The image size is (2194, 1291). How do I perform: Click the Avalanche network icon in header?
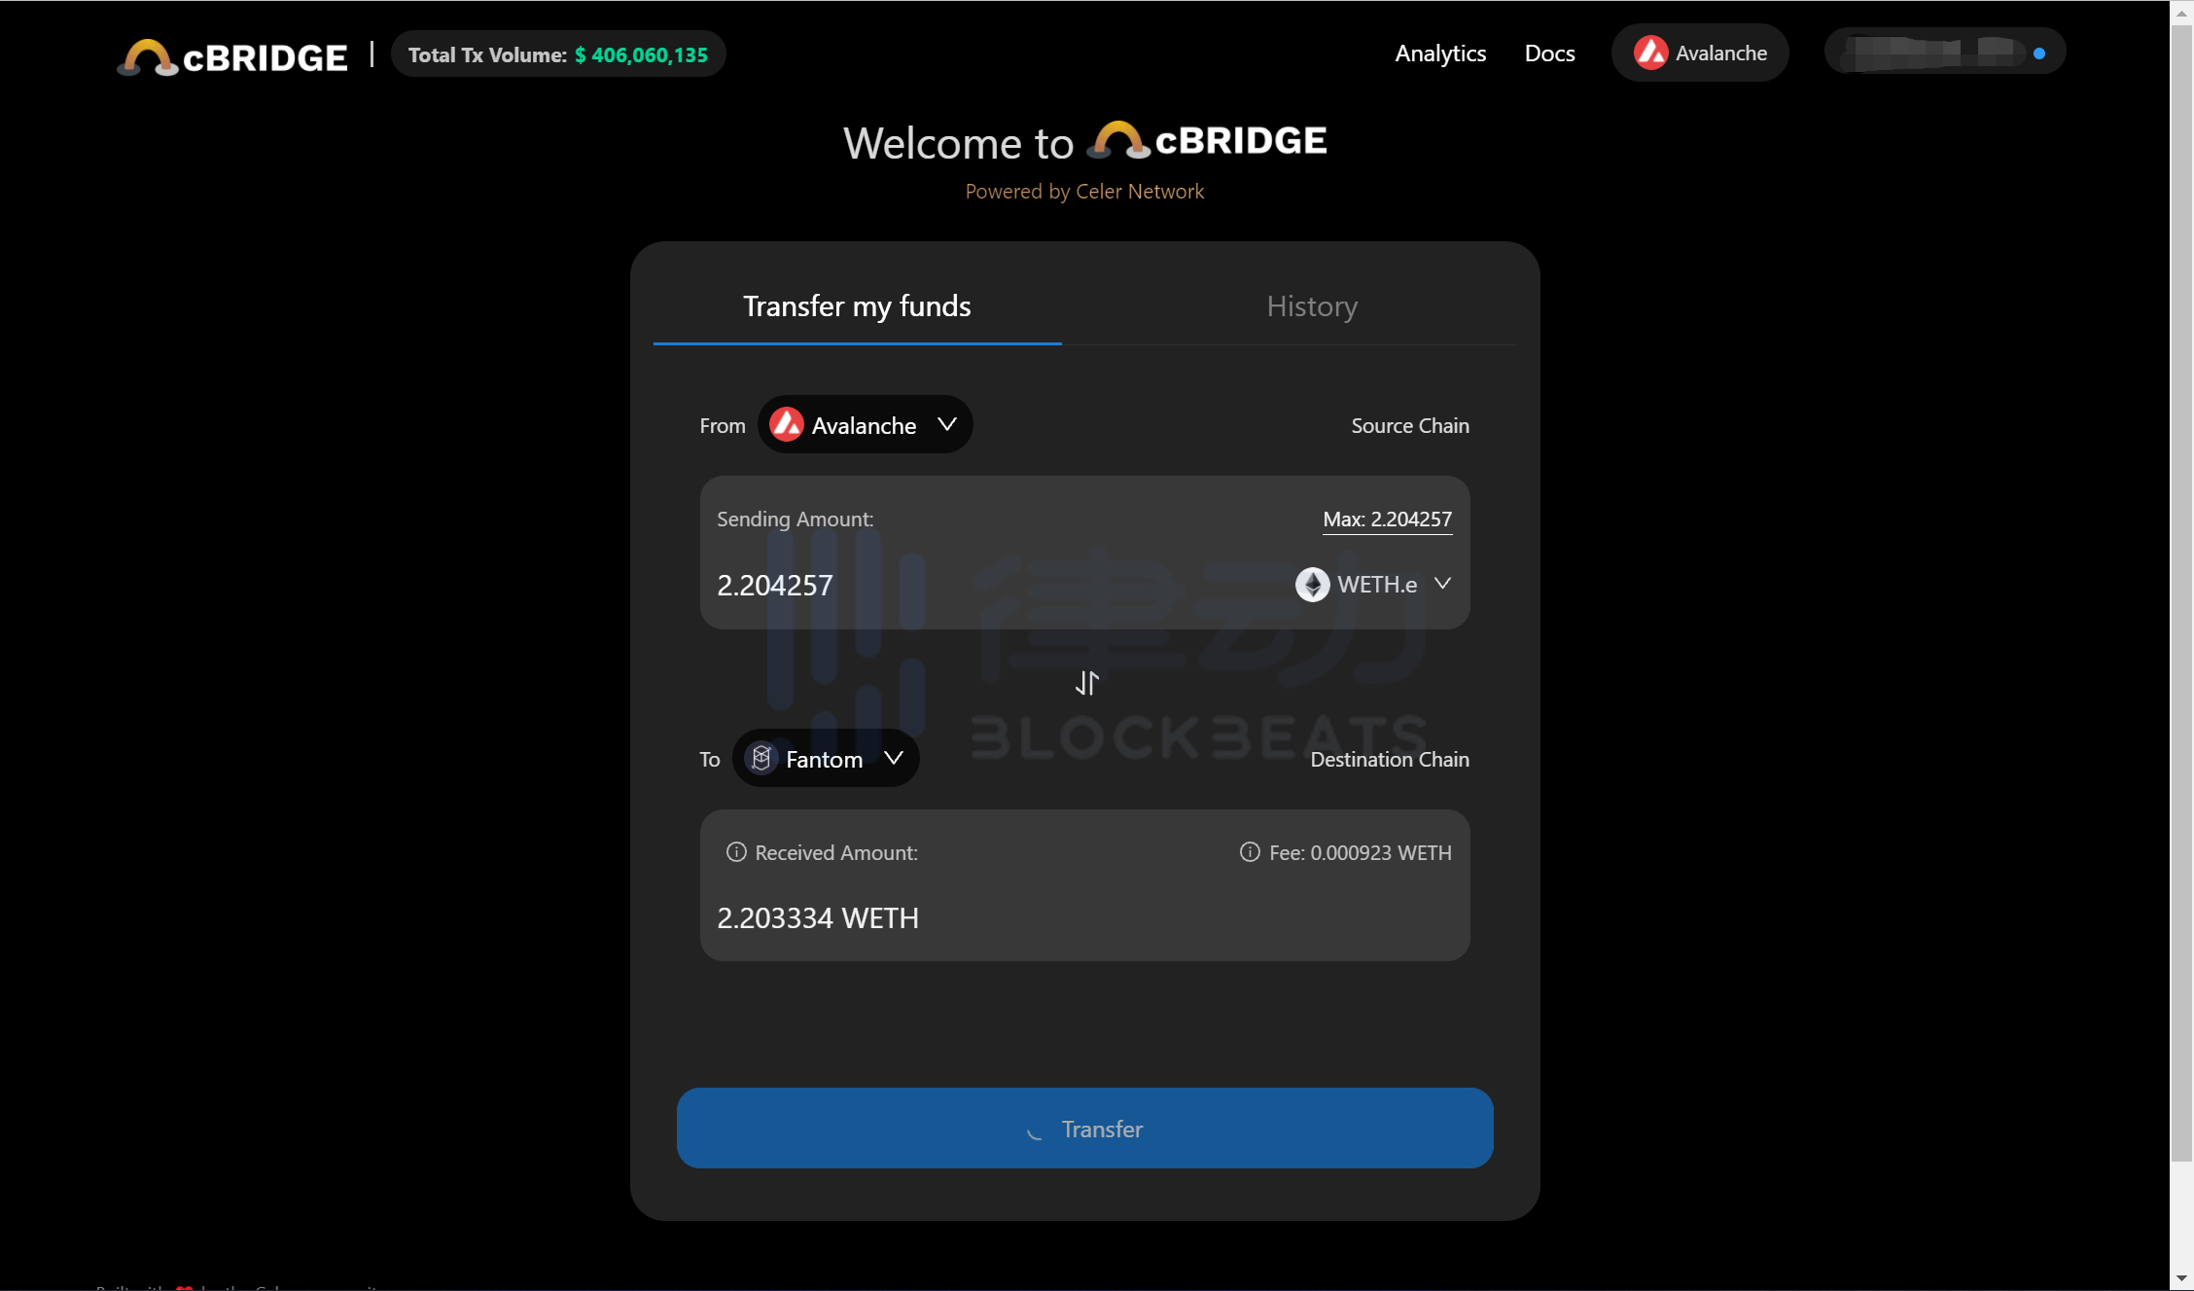click(1651, 55)
